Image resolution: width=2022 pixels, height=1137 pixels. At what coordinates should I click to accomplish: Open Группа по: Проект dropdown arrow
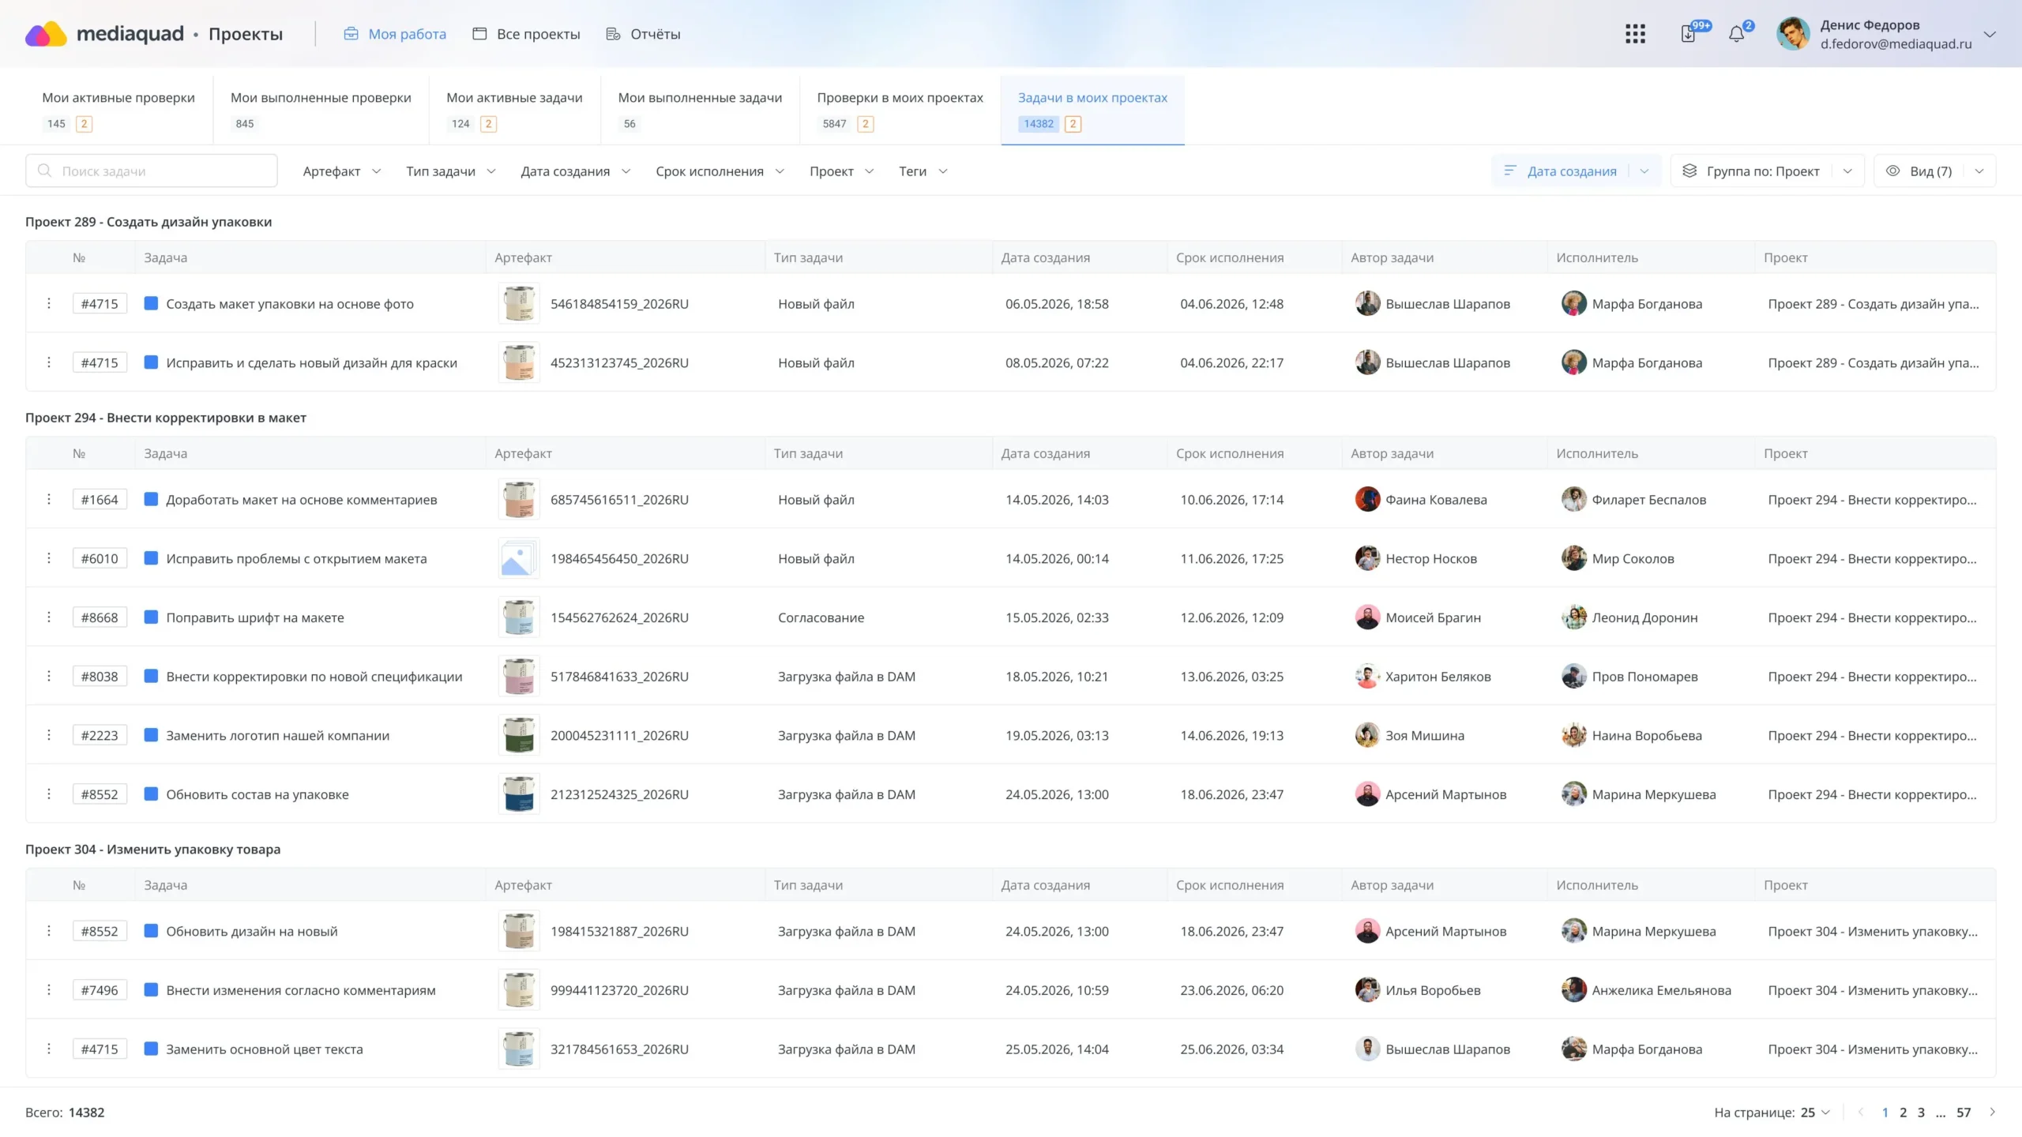point(1847,171)
